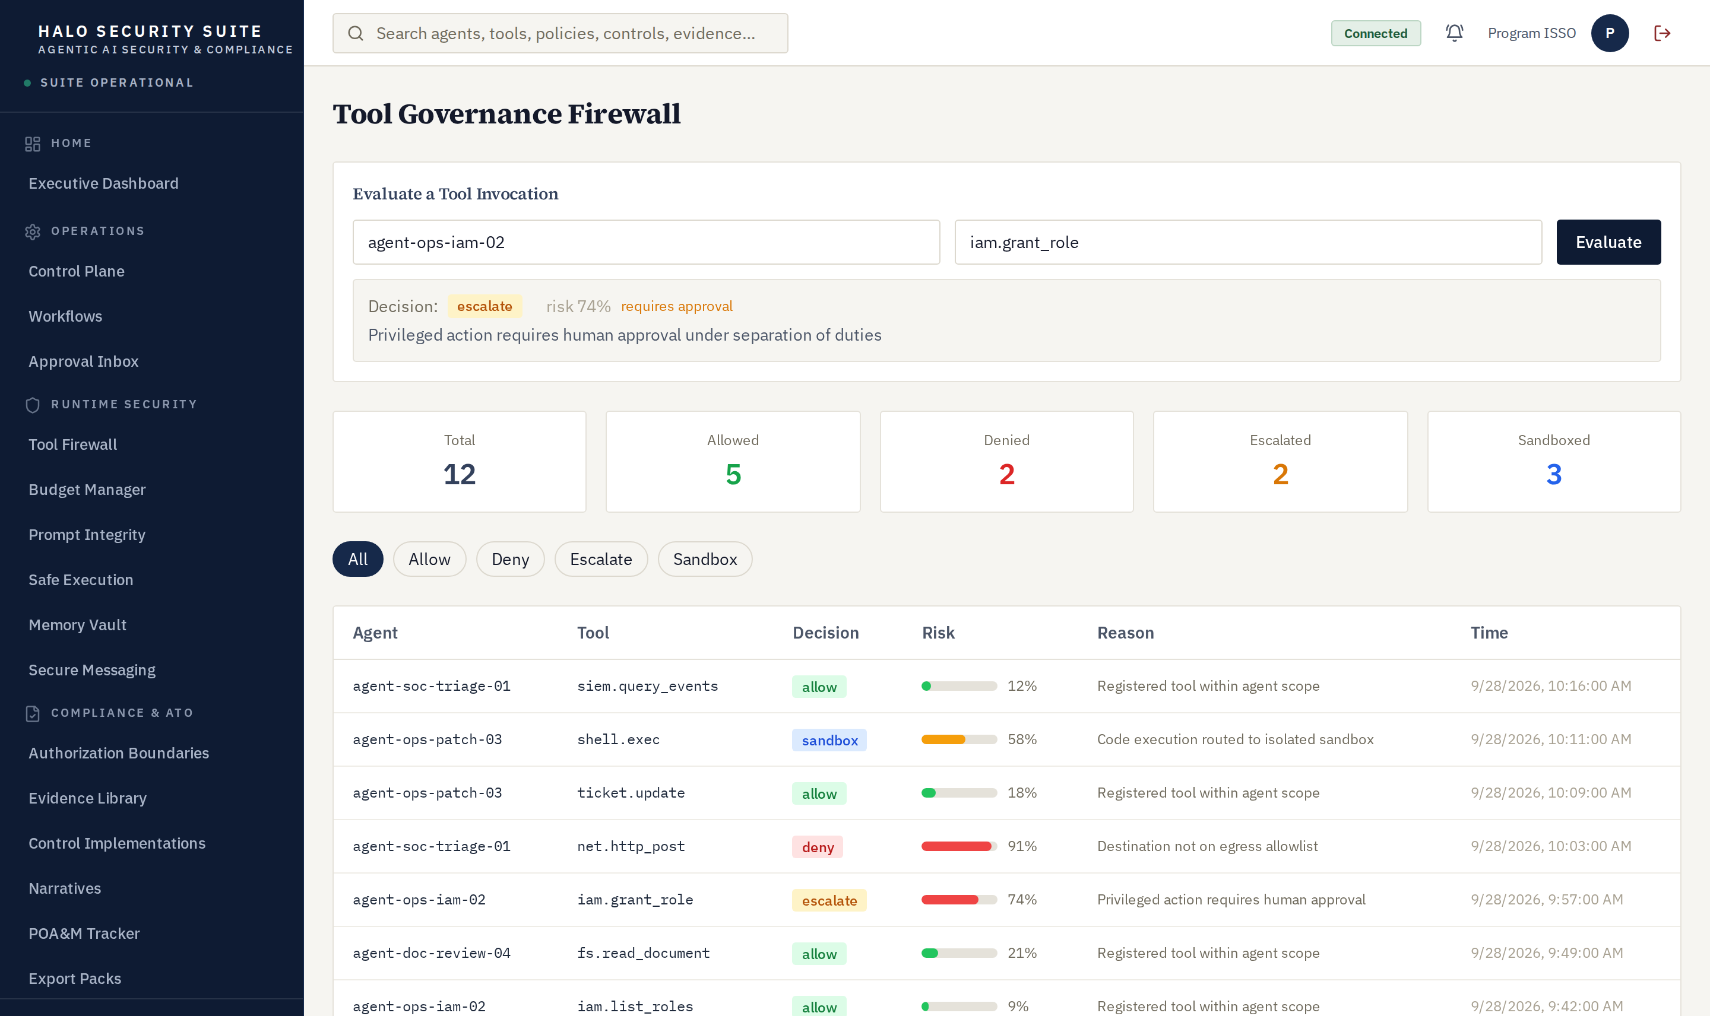
Task: Open Narratives page
Action: [64, 888]
